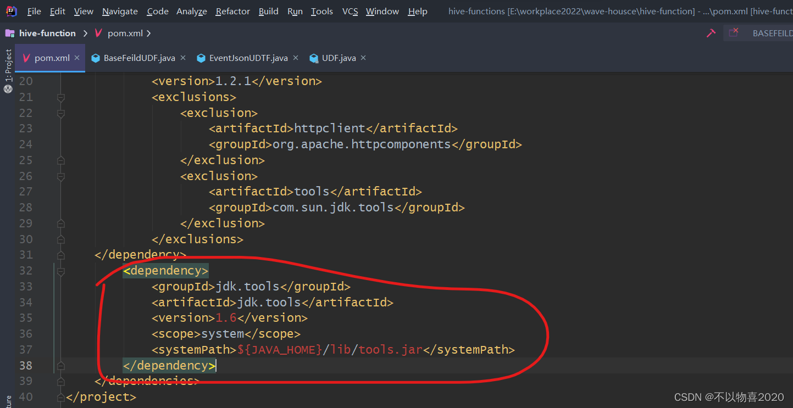Click com.sun.jdk.tools groupId text
This screenshot has width=793, height=408.
(x=333, y=208)
